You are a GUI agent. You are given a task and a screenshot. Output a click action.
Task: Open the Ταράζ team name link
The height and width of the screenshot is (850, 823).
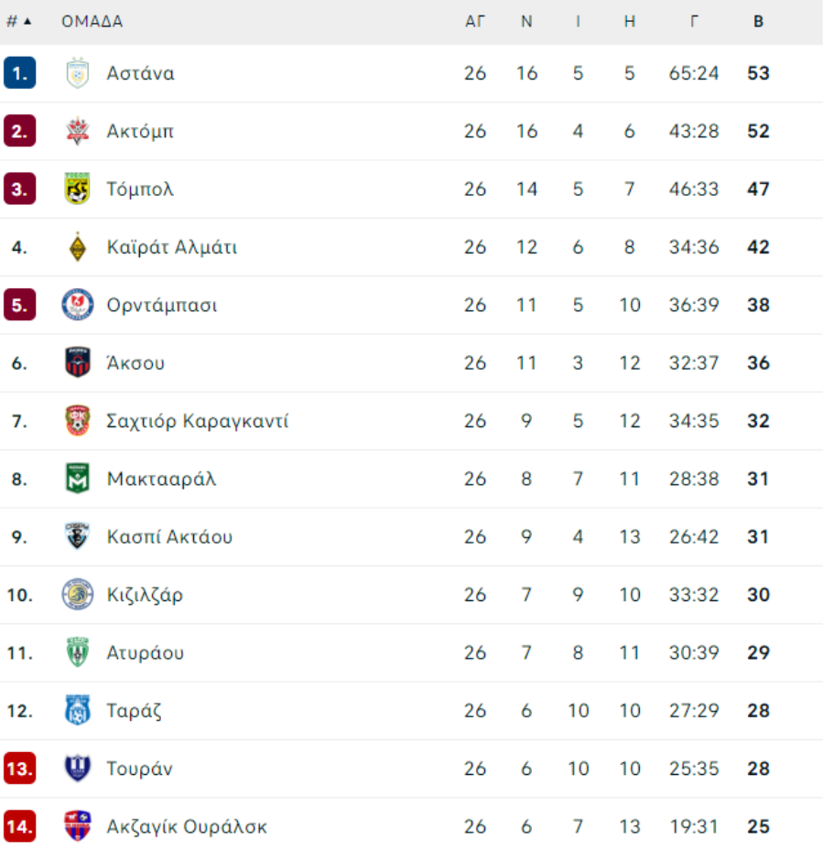point(134,711)
